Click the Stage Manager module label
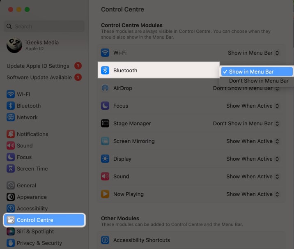The image size is (294, 249). pyautogui.click(x=132, y=123)
